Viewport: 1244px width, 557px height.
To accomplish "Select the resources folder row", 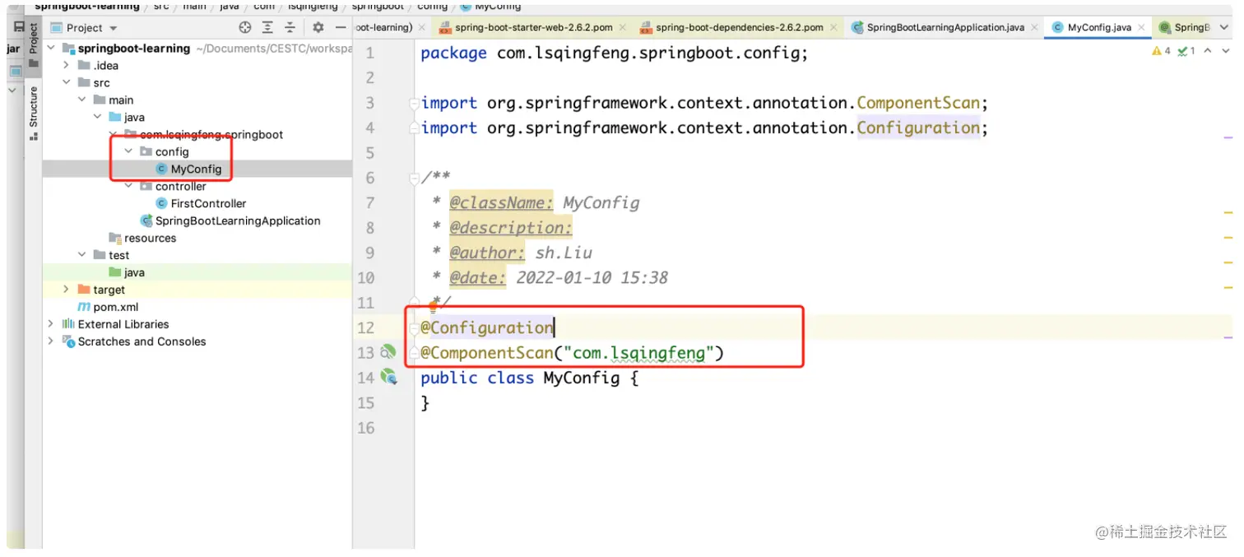I will pos(197,238).
